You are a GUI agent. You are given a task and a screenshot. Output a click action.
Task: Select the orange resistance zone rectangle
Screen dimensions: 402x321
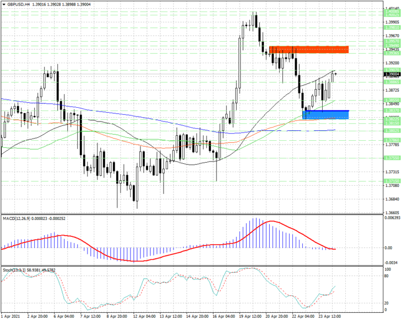click(x=309, y=49)
